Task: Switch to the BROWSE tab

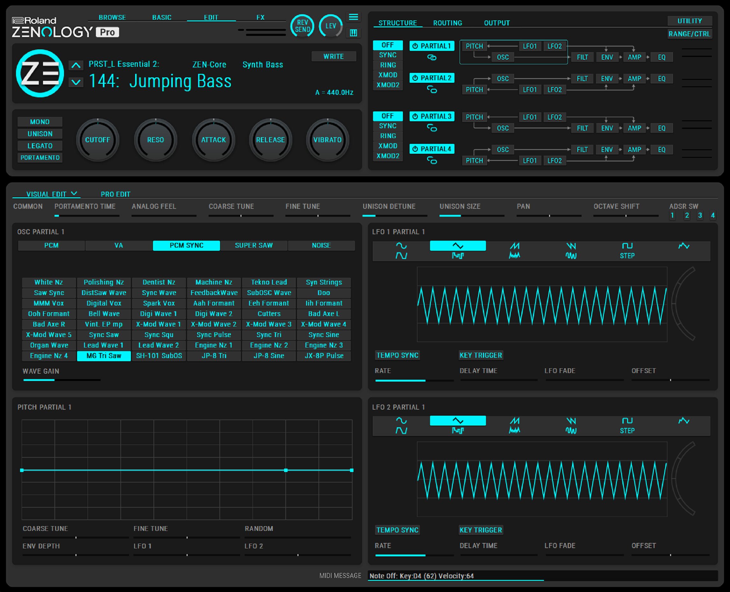Action: coord(112,17)
